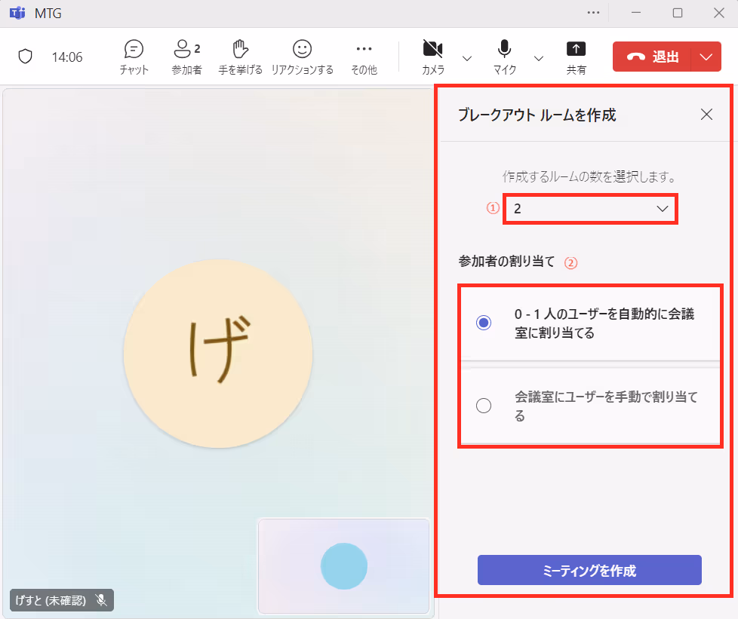The width and height of the screenshot is (738, 619).
Task: Expand camera options chevron
Action: click(467, 58)
